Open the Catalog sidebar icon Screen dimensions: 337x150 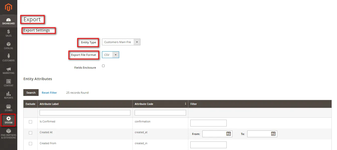[x=9, y=44]
